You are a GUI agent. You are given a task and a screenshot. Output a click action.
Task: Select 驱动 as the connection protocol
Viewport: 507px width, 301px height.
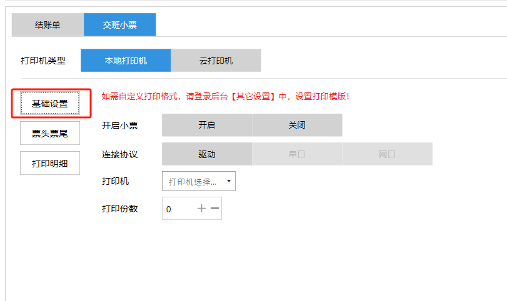click(x=207, y=154)
